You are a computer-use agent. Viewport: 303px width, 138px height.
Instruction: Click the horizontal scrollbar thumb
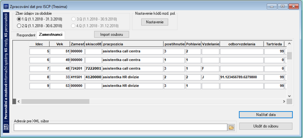pos(55,101)
